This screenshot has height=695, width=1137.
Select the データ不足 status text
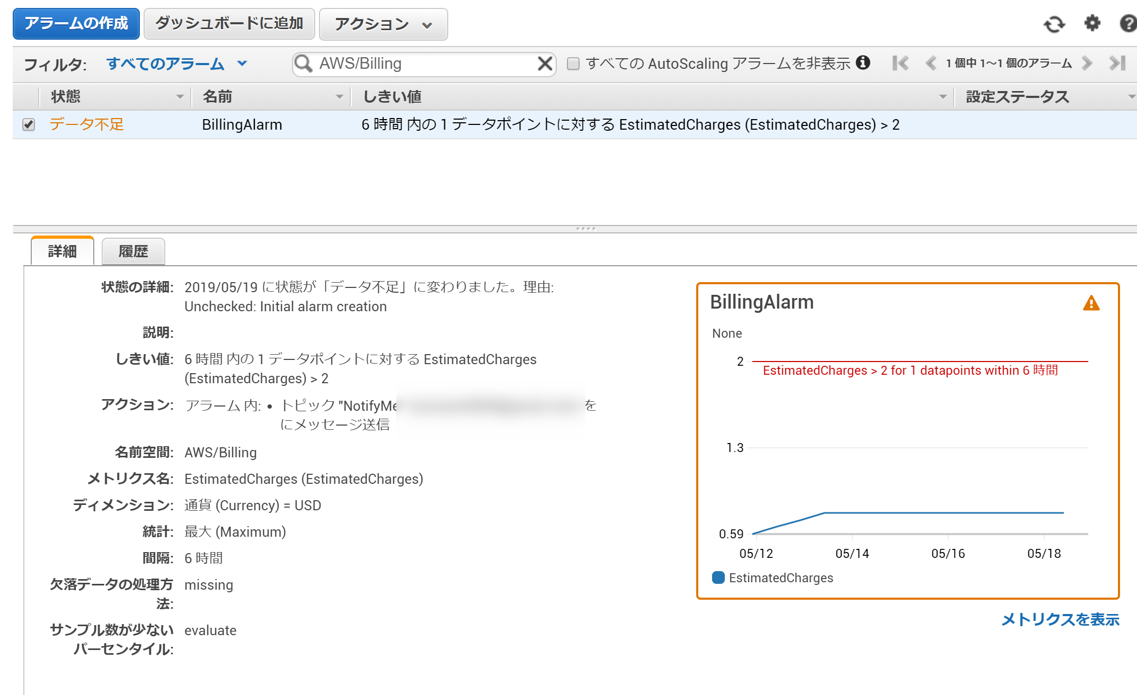pos(86,124)
